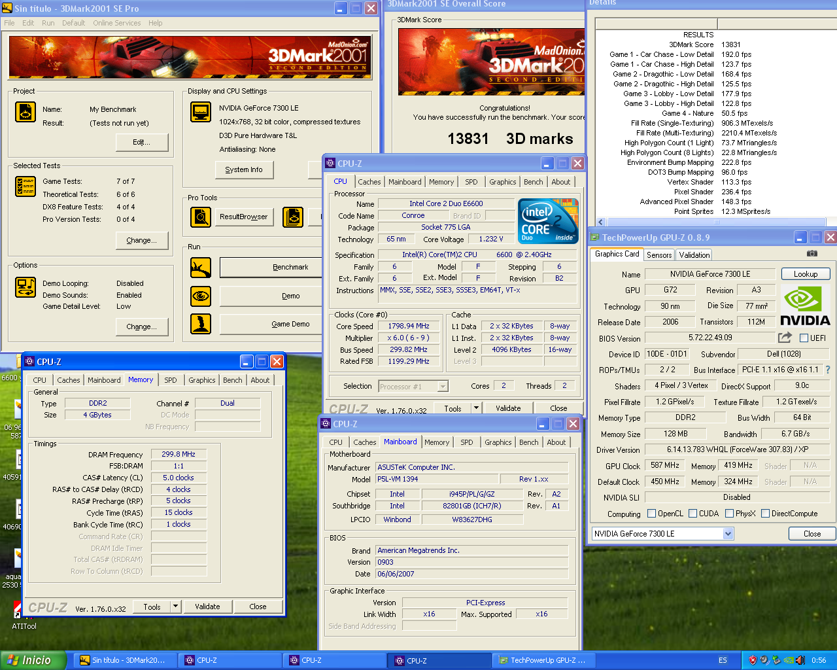Viewport: 837px width, 670px height.
Task: Click the GPU Name field NVIDIA GeForce 7300 LE
Action: click(710, 274)
